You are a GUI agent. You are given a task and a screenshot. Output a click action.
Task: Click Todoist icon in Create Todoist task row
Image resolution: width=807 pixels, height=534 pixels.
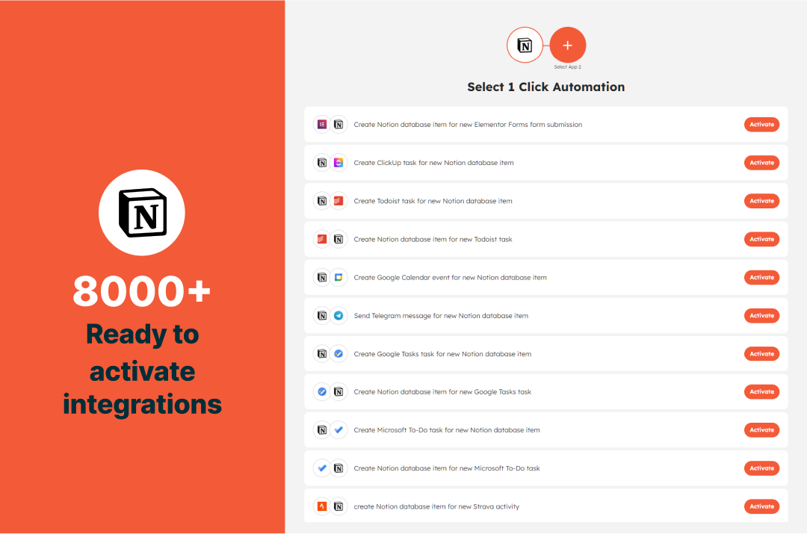tap(338, 201)
